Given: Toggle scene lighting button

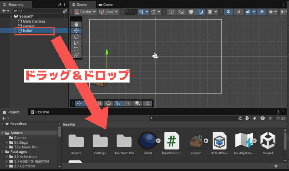Looking at the screenshot, I should pos(239,12).
